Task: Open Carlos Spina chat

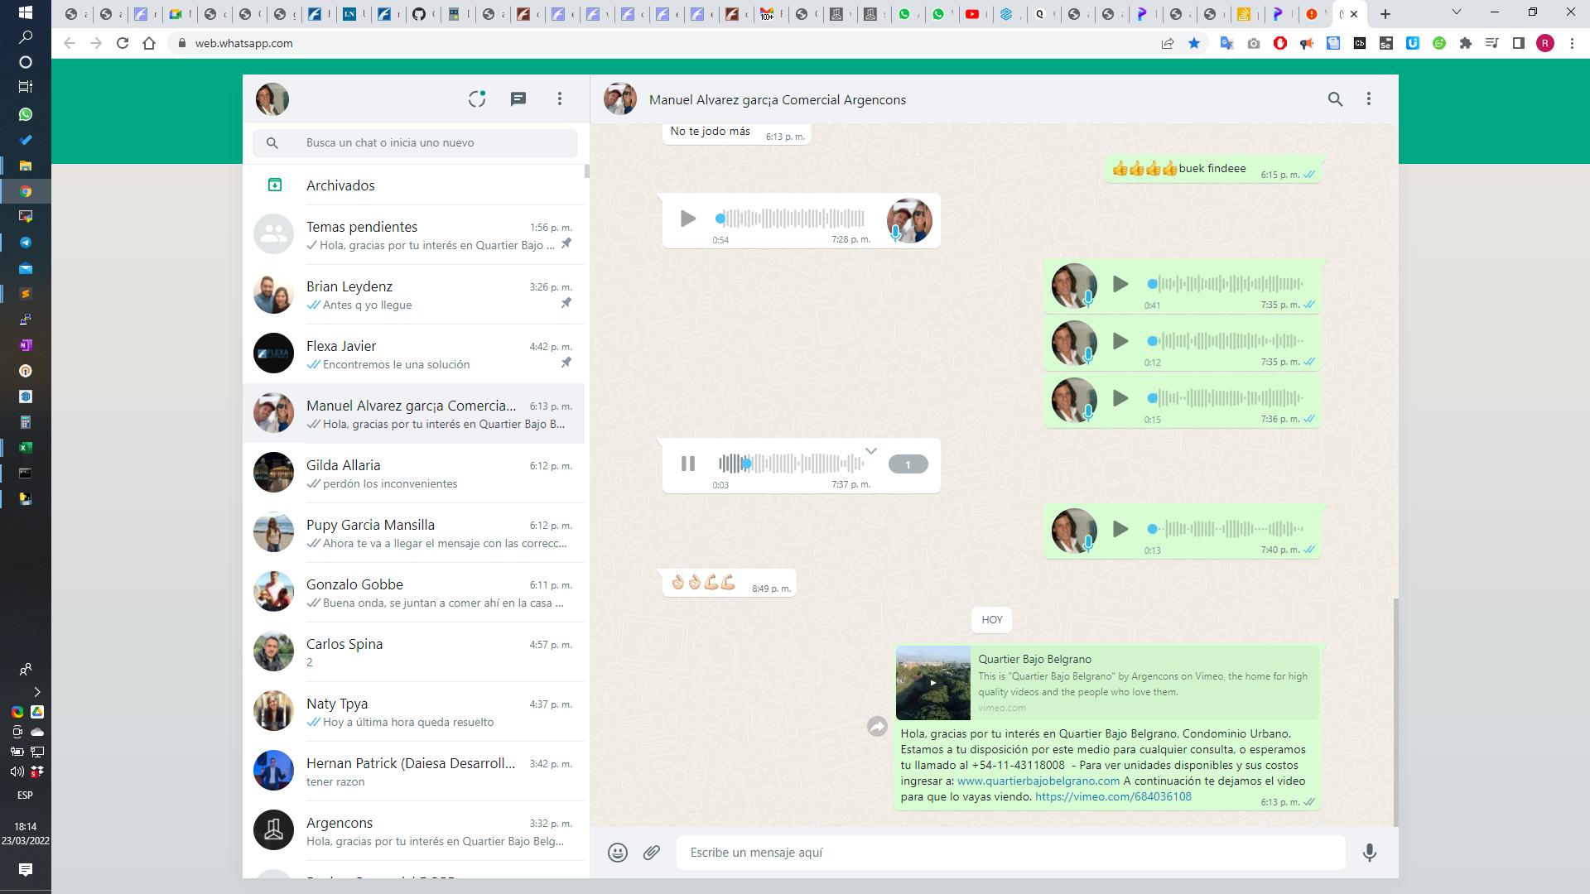Action: click(x=414, y=652)
